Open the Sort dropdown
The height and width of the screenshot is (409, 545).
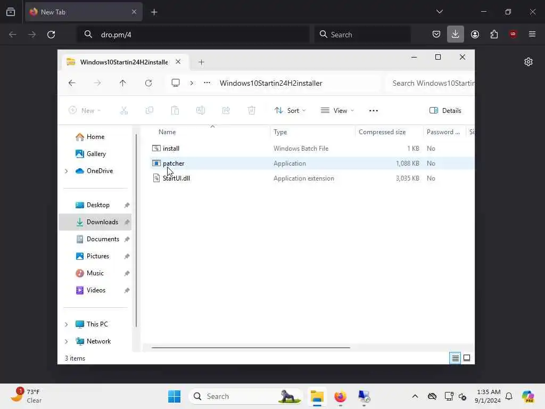pyautogui.click(x=290, y=111)
